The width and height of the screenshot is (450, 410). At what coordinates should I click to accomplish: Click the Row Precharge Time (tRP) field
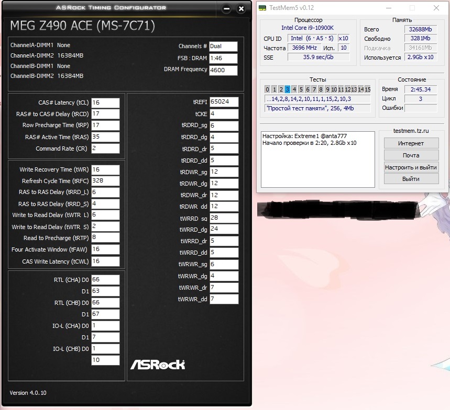point(105,125)
